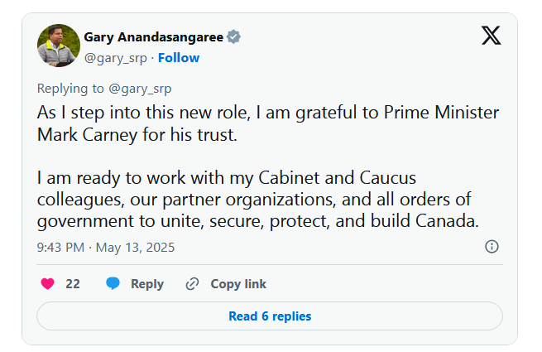Click the blue verified badge icon
542x352 pixels.
[x=234, y=37]
